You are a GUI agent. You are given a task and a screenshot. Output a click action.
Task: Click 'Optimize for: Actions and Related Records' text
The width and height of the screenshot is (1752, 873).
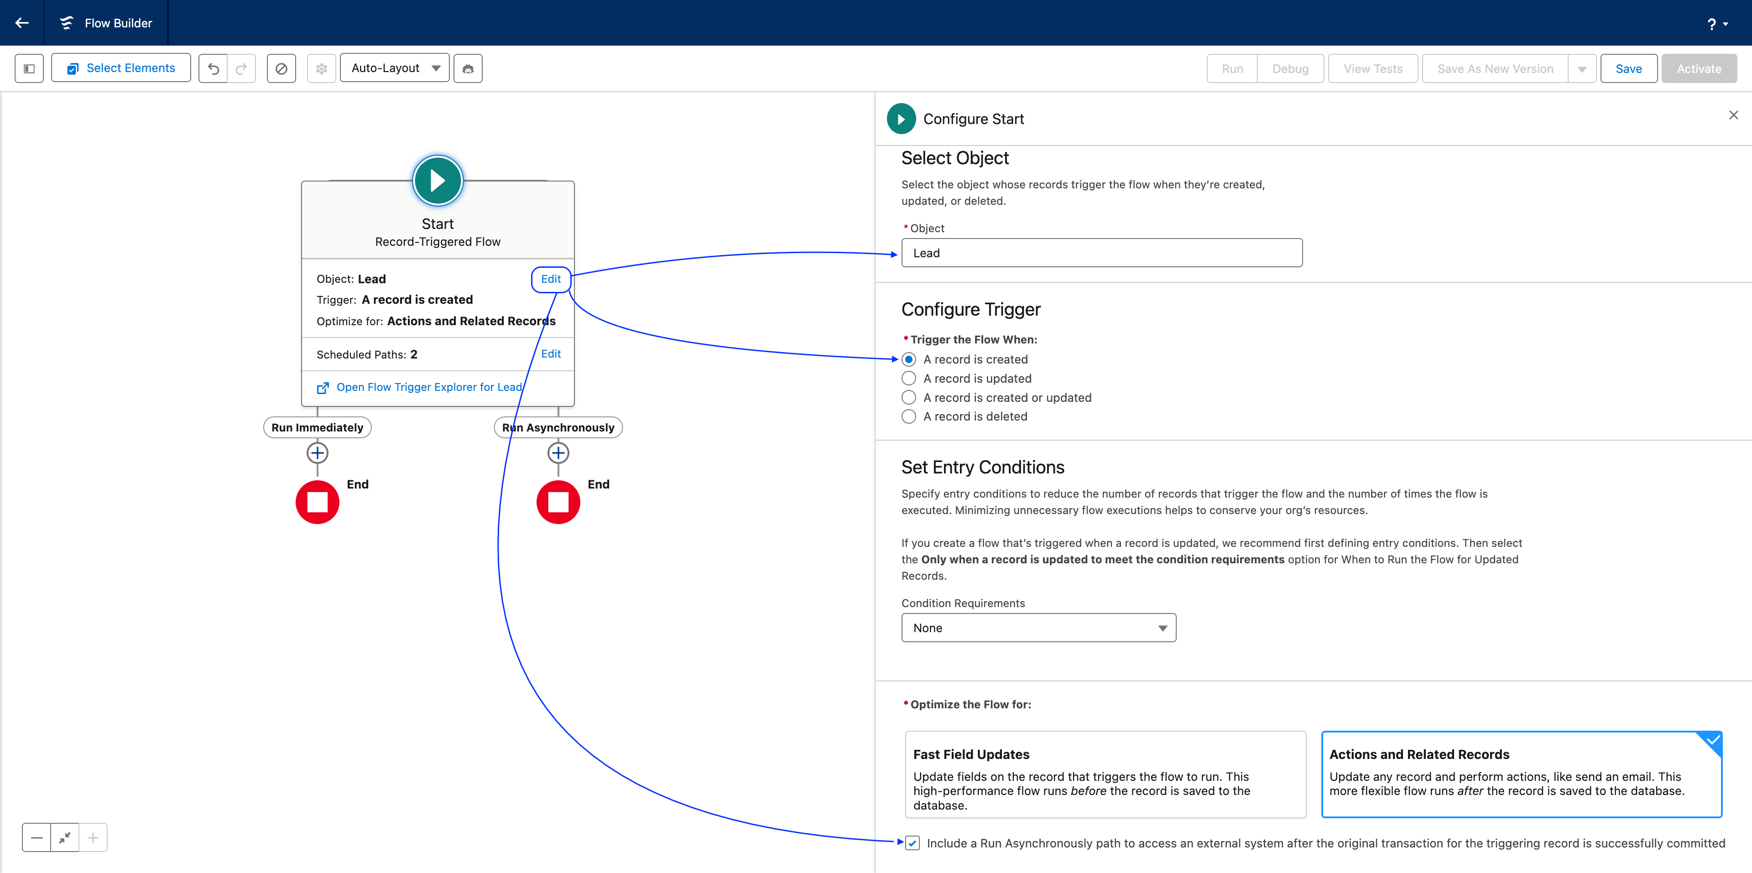436,322
